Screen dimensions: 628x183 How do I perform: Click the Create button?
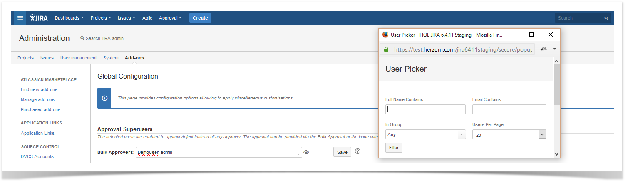[200, 18]
